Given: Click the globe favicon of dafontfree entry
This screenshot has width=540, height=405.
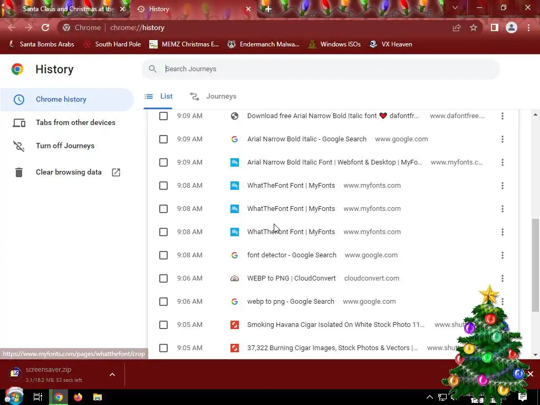Looking at the screenshot, I should tap(235, 116).
